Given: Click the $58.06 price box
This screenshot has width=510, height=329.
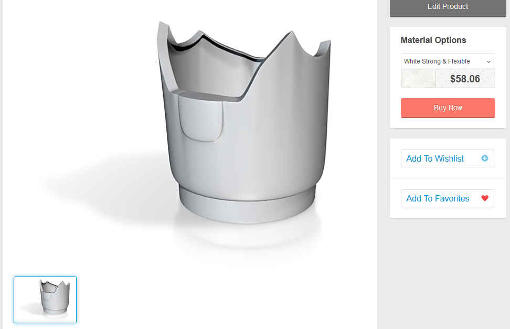Looking at the screenshot, I should tap(465, 78).
